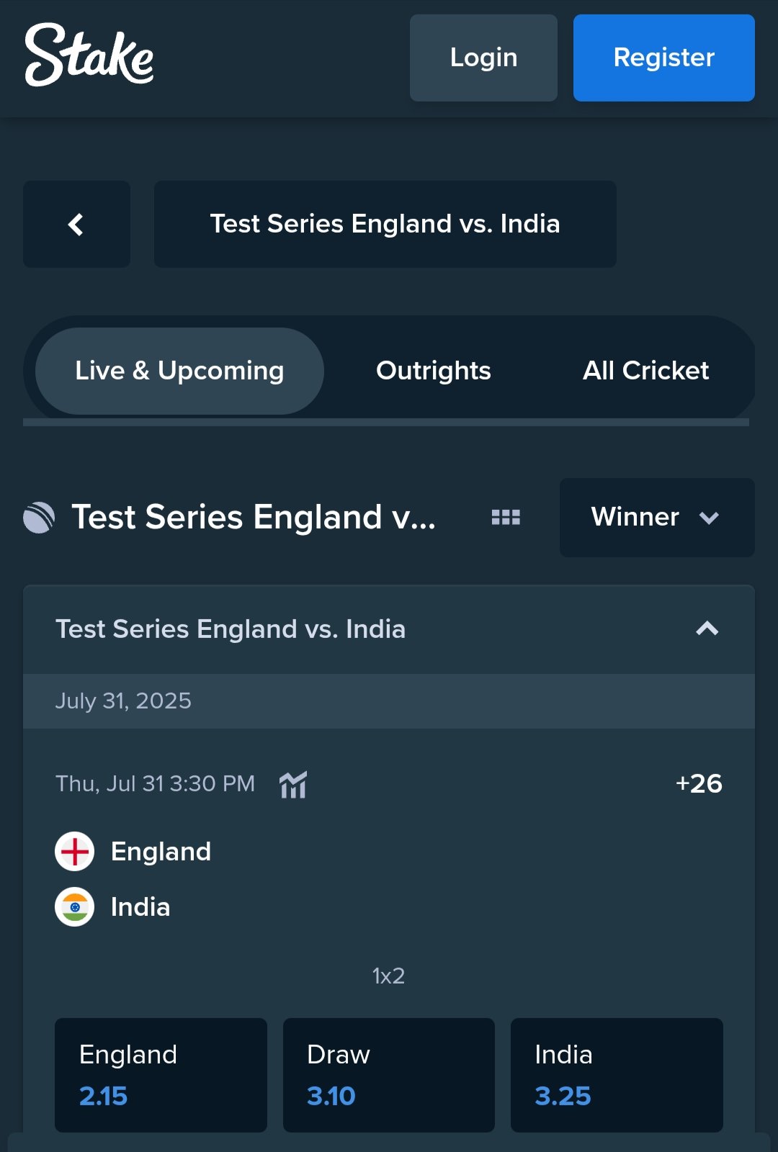Image resolution: width=778 pixels, height=1152 pixels.
Task: Open the Login screen
Action: pos(483,58)
